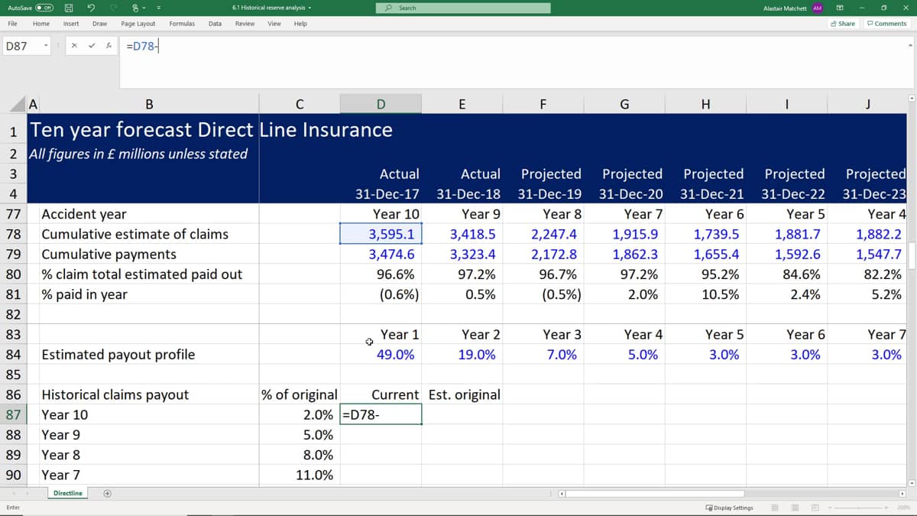Screen dimensions: 917x516
Task: Open the Formulas tab
Action: click(182, 24)
